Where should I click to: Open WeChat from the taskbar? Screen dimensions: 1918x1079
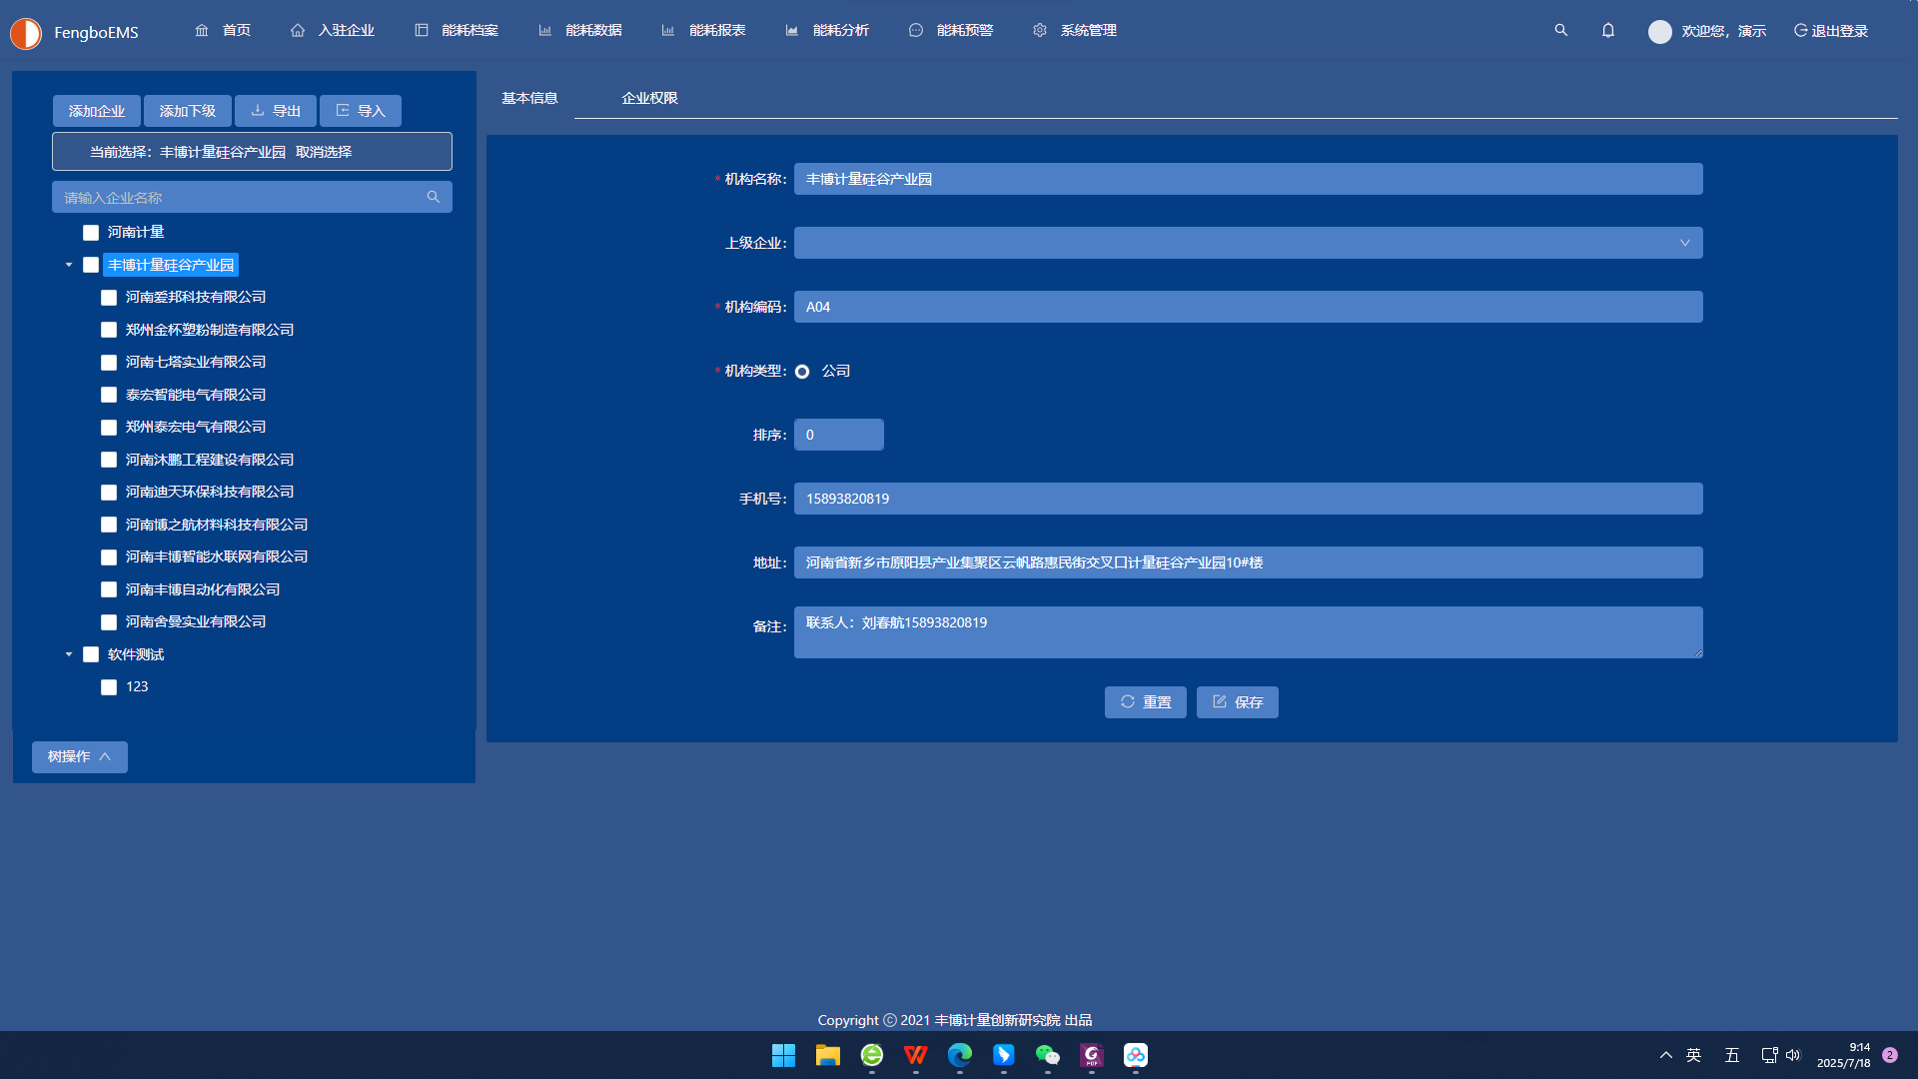(1047, 1055)
